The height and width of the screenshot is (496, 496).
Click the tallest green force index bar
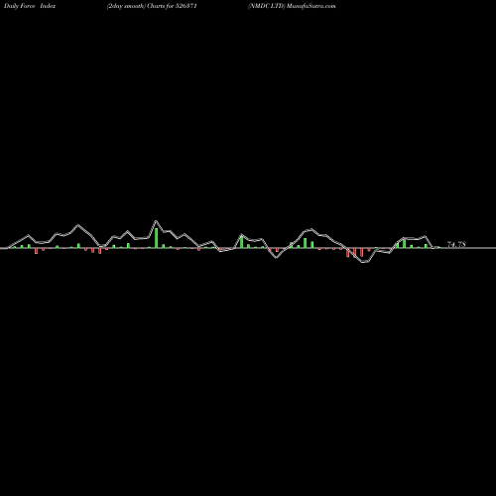point(157,238)
